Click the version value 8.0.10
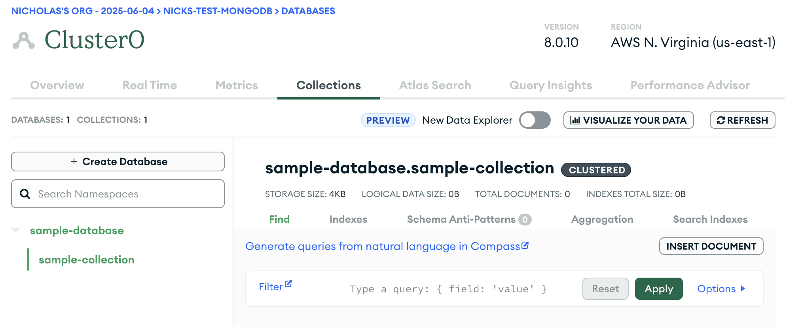The image size is (785, 327). (561, 42)
